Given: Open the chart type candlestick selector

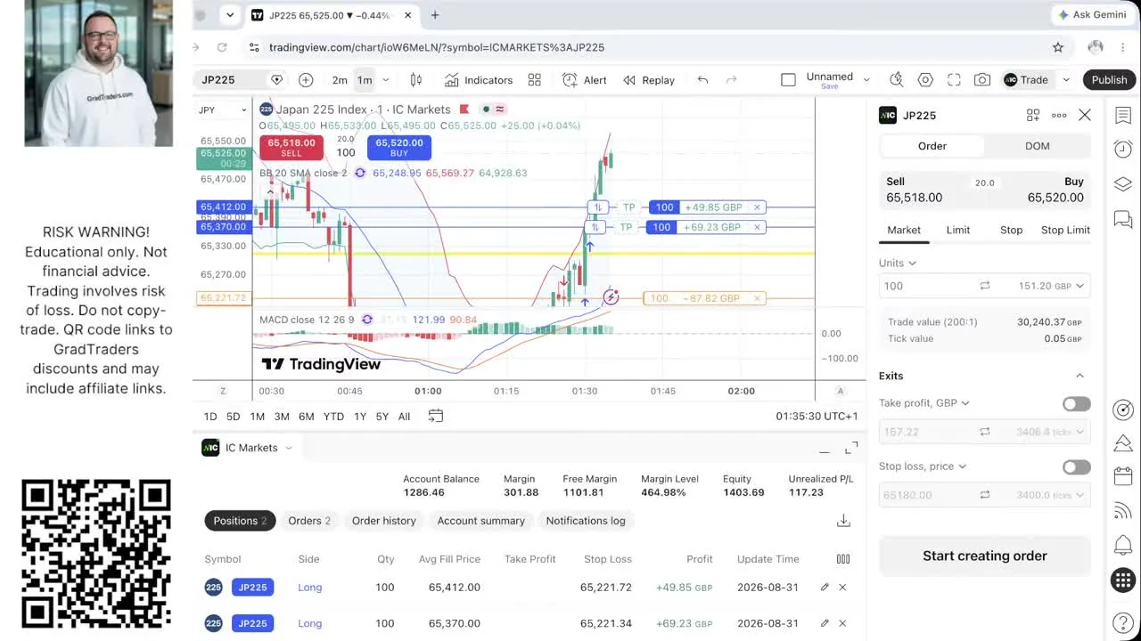Looking at the screenshot, I should tap(415, 80).
